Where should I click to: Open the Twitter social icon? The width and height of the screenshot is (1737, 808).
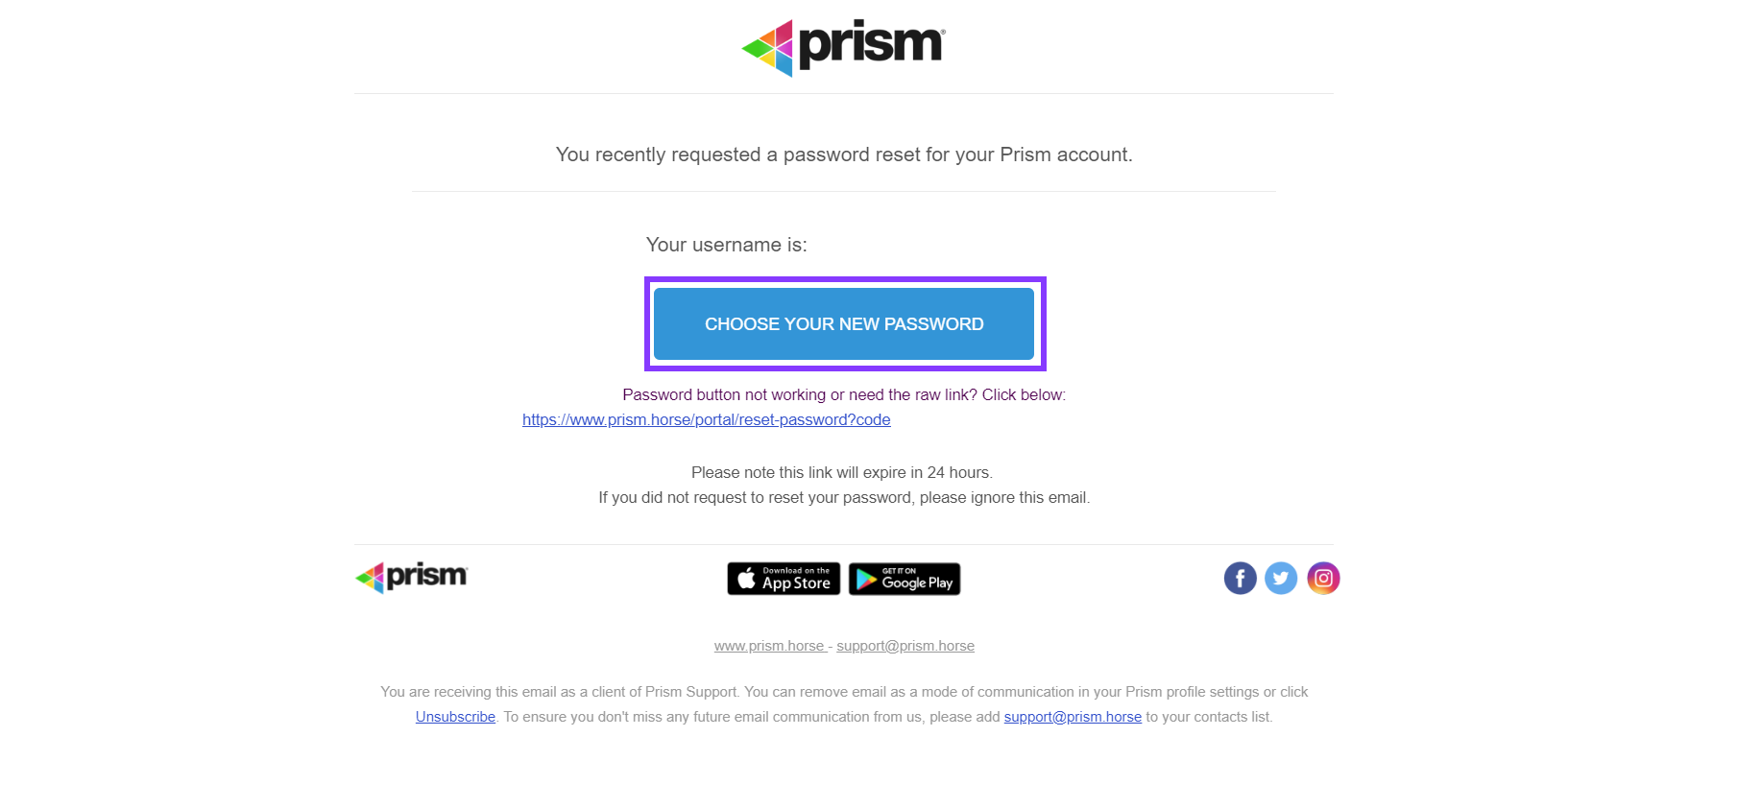click(1281, 578)
